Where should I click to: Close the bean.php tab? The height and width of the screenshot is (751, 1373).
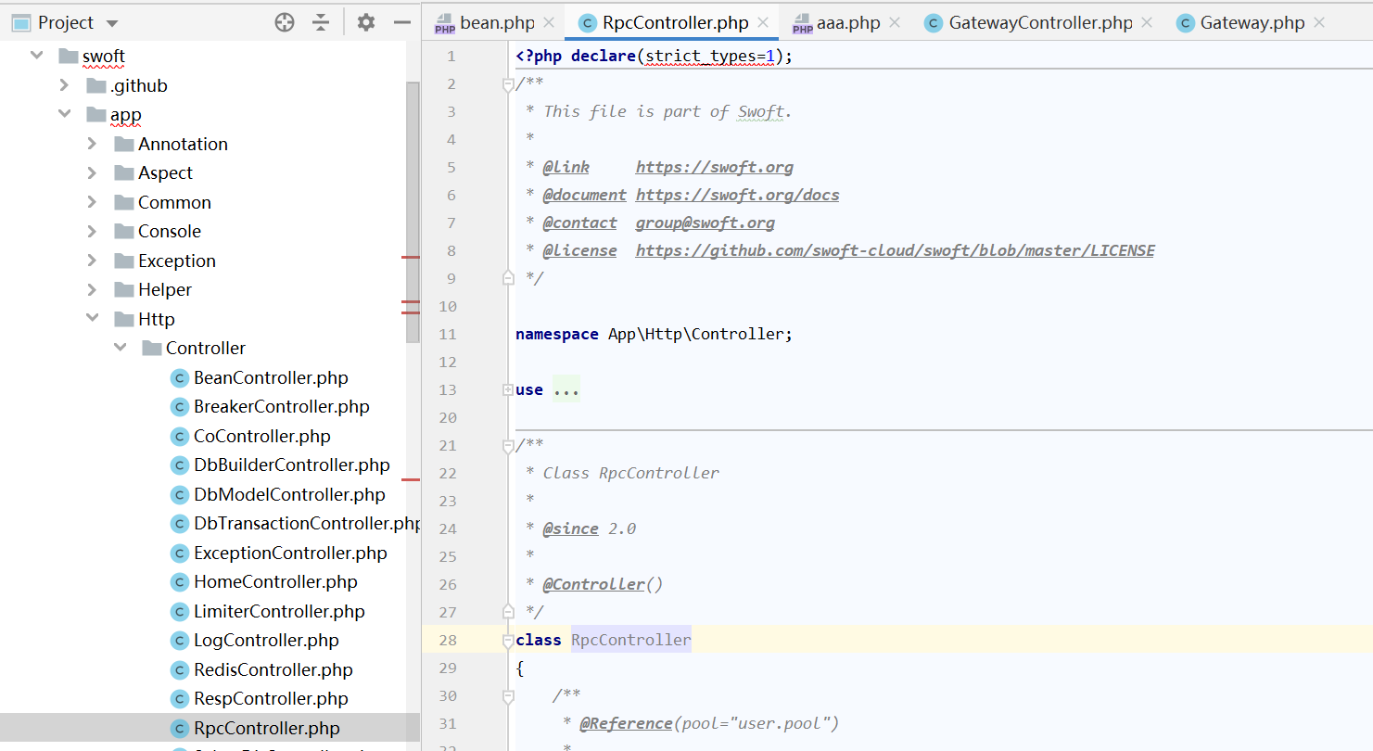(x=549, y=23)
